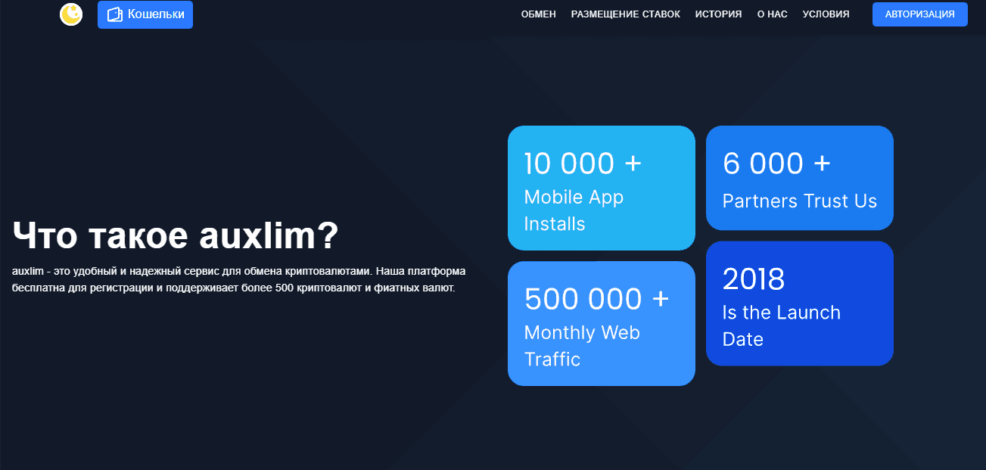Open РАЗМЕЩЕНИЕ СТАВОК in the navigation
The width and height of the screenshot is (986, 470).
(625, 14)
